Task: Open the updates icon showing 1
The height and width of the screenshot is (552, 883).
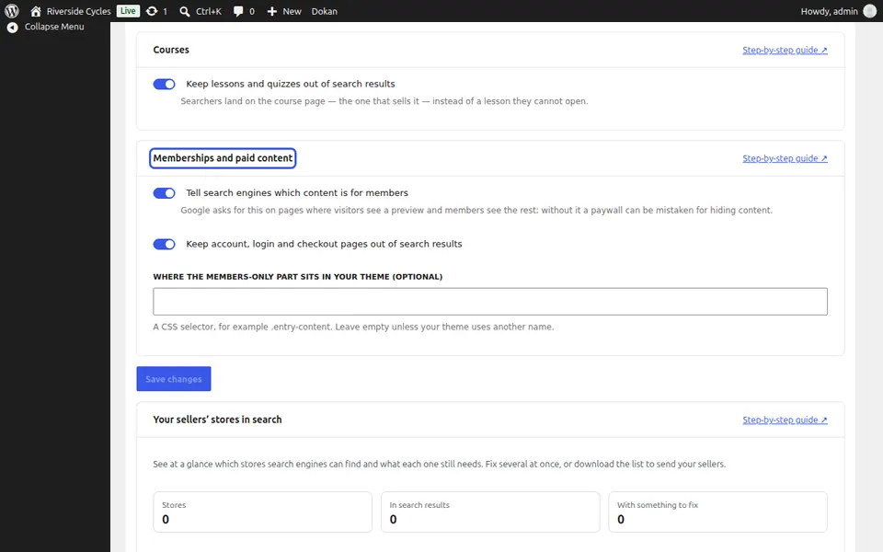Action: (x=152, y=11)
